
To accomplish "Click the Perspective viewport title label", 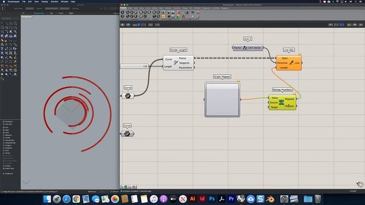I will pyautogui.click(x=27, y=17).
